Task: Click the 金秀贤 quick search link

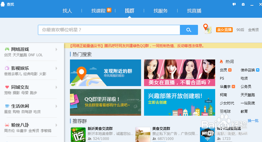Action: (253, 30)
